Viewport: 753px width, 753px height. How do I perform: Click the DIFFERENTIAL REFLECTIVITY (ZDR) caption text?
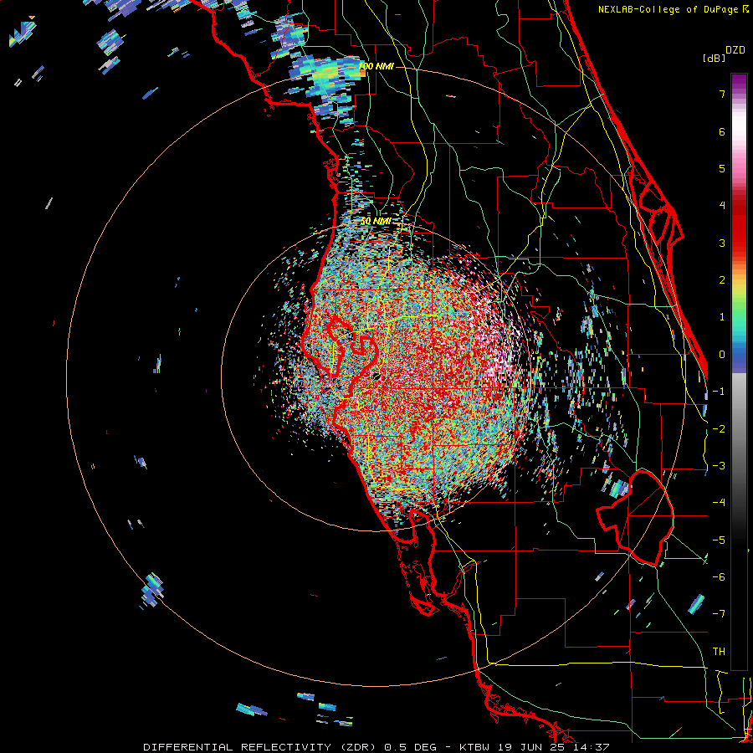point(262,747)
